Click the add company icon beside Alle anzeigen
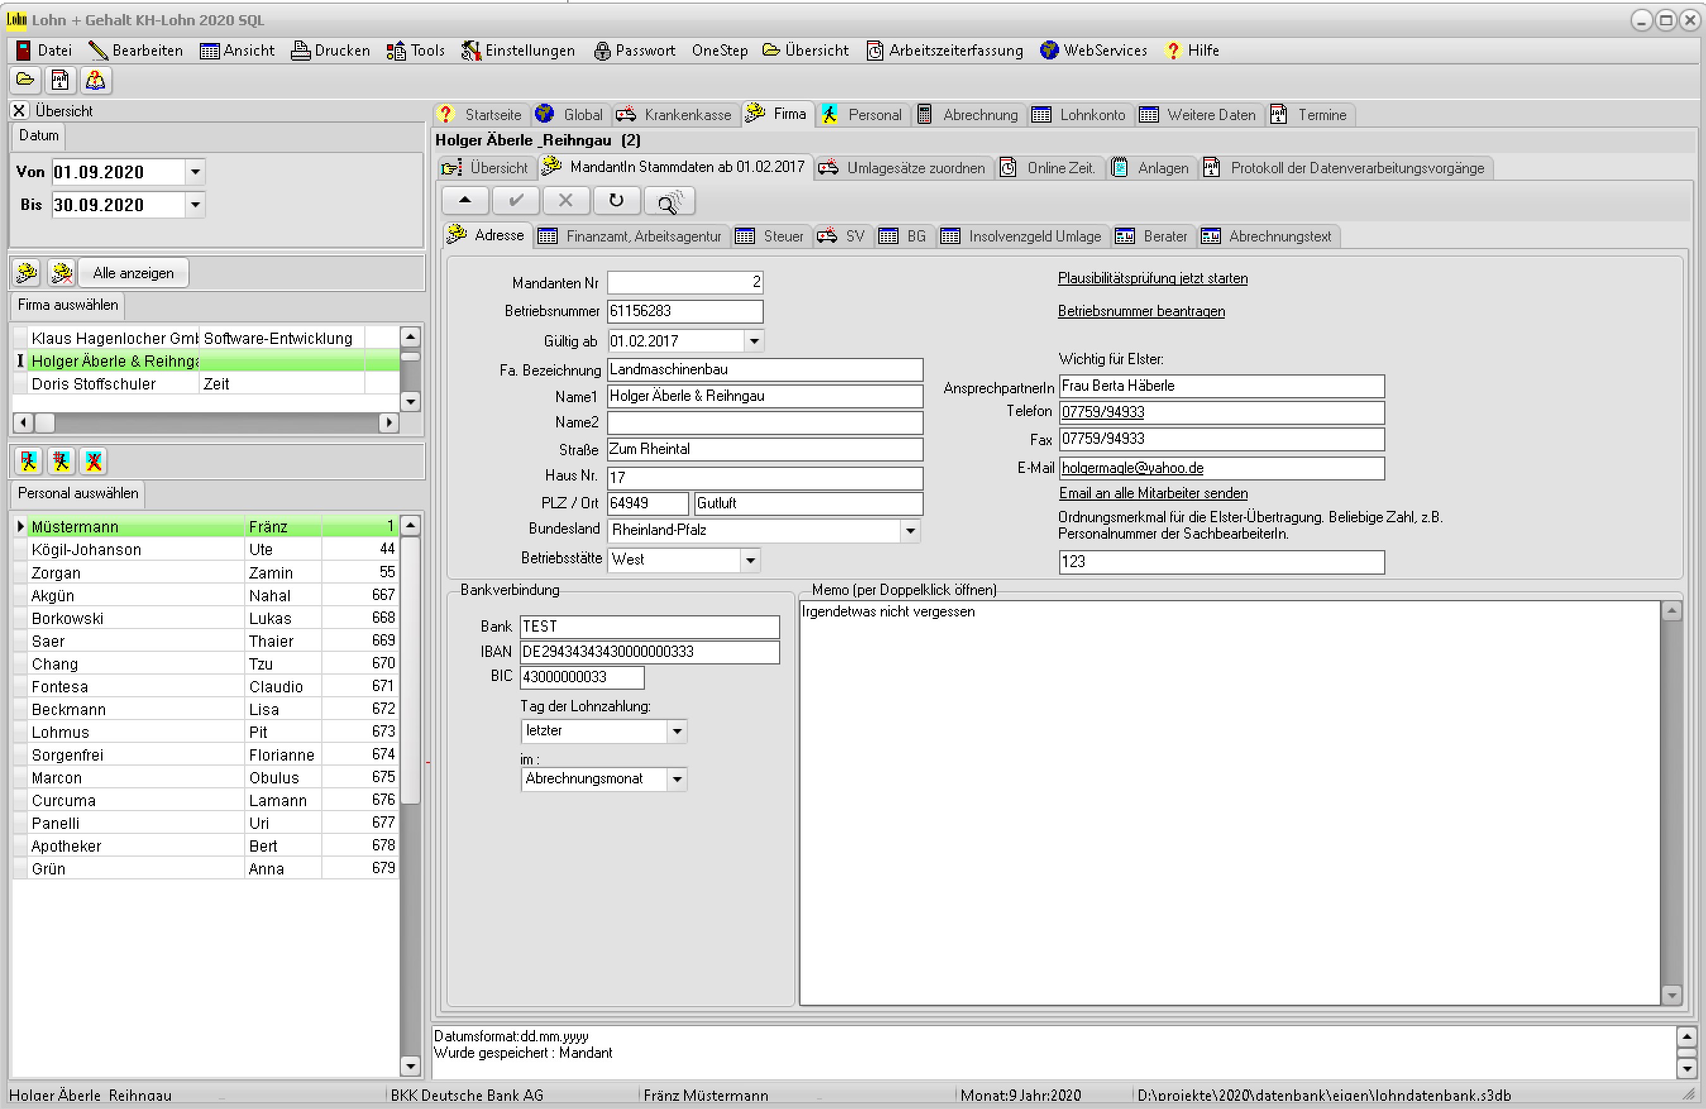The image size is (1706, 1109). point(27,273)
